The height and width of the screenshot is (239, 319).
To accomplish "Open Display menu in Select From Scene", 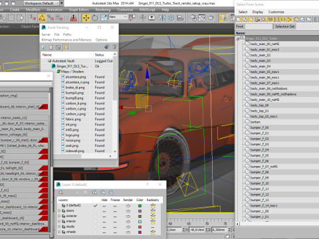I will [258, 12].
